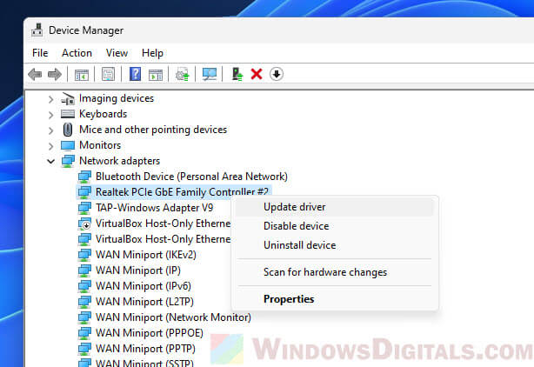Open Properties toolbar icon

tap(109, 74)
